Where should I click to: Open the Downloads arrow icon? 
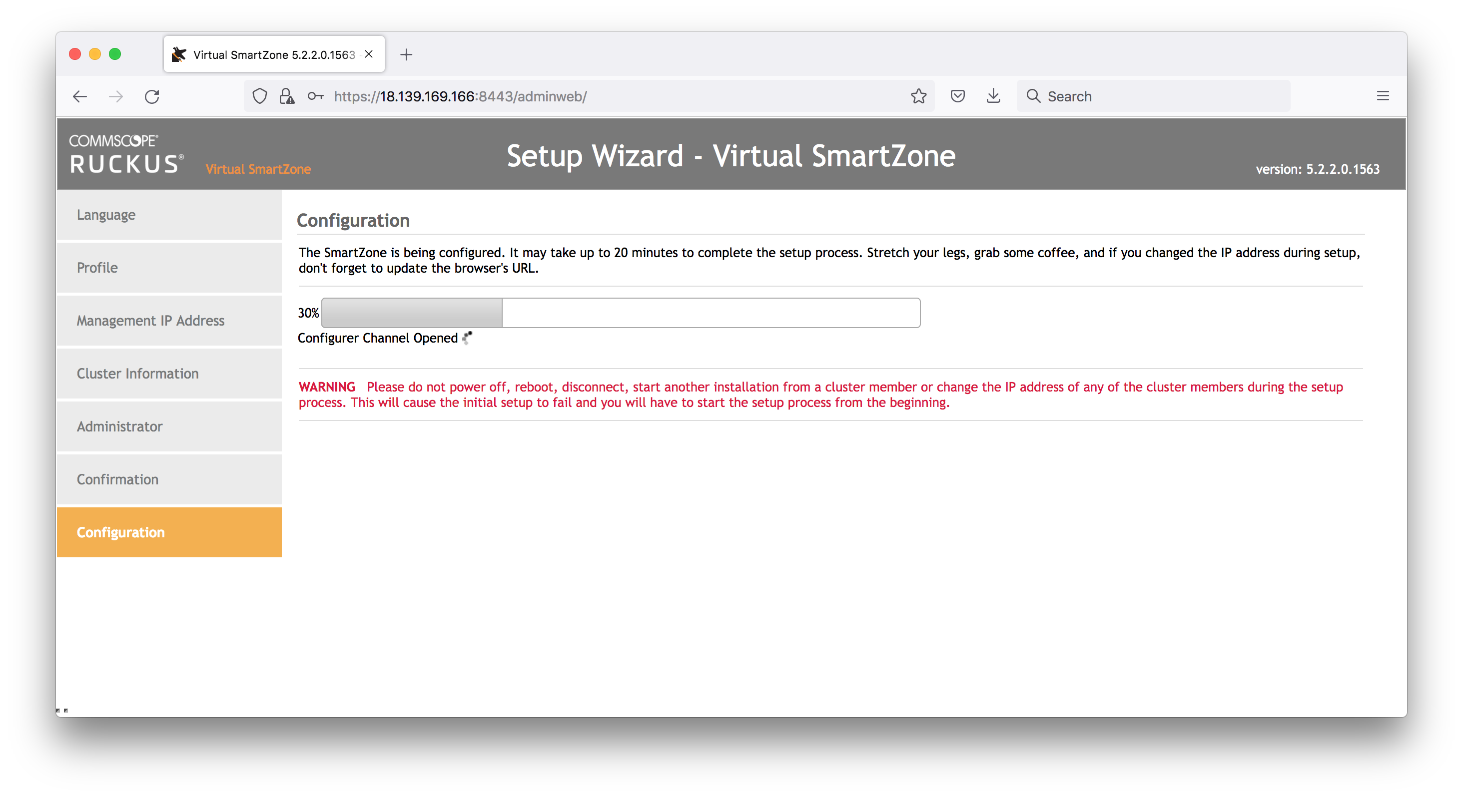point(993,96)
